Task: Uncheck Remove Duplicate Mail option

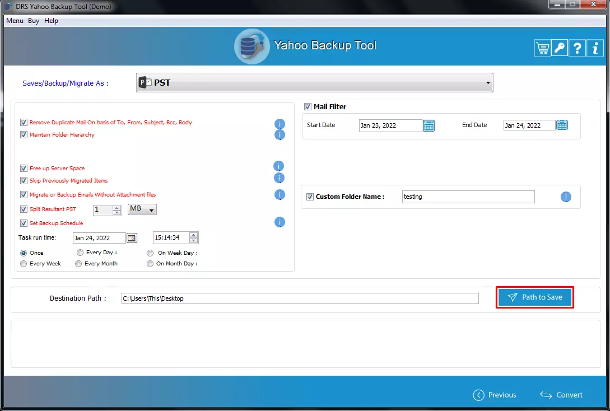Action: 24,123
